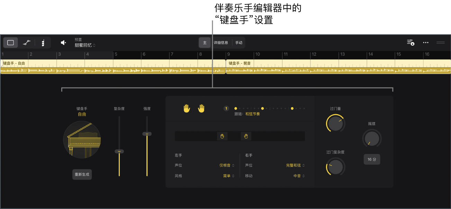Click the 过门复杂度 knob

pos(335,167)
